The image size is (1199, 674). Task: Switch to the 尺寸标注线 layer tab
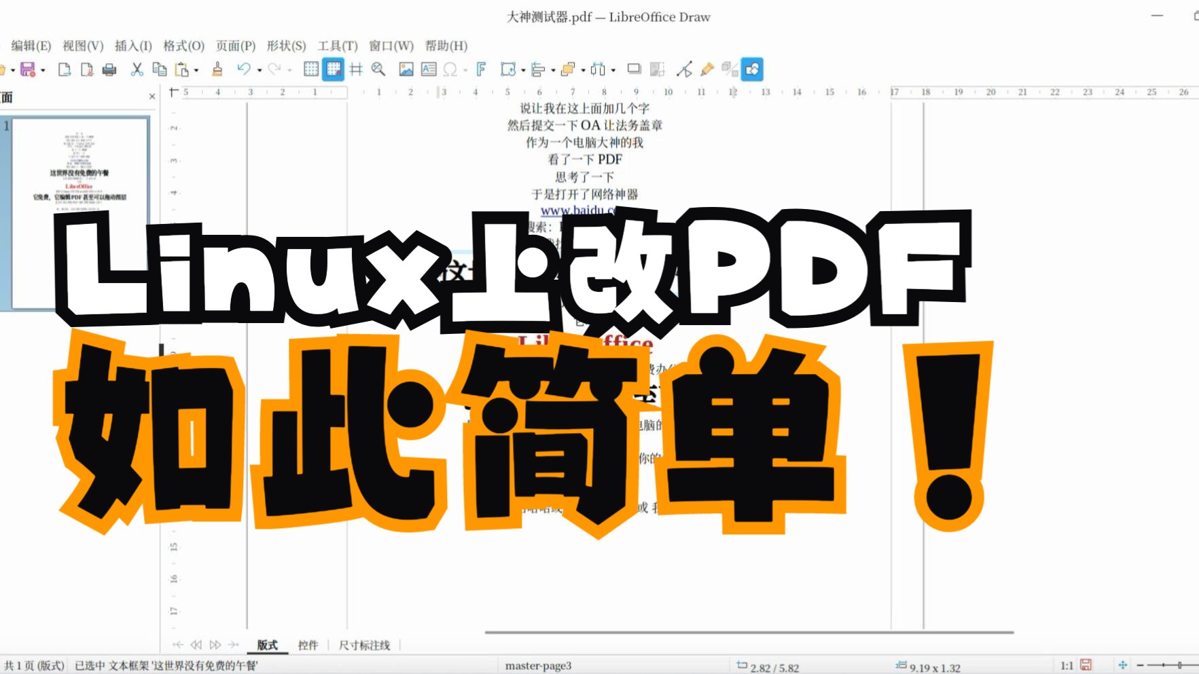pos(364,645)
